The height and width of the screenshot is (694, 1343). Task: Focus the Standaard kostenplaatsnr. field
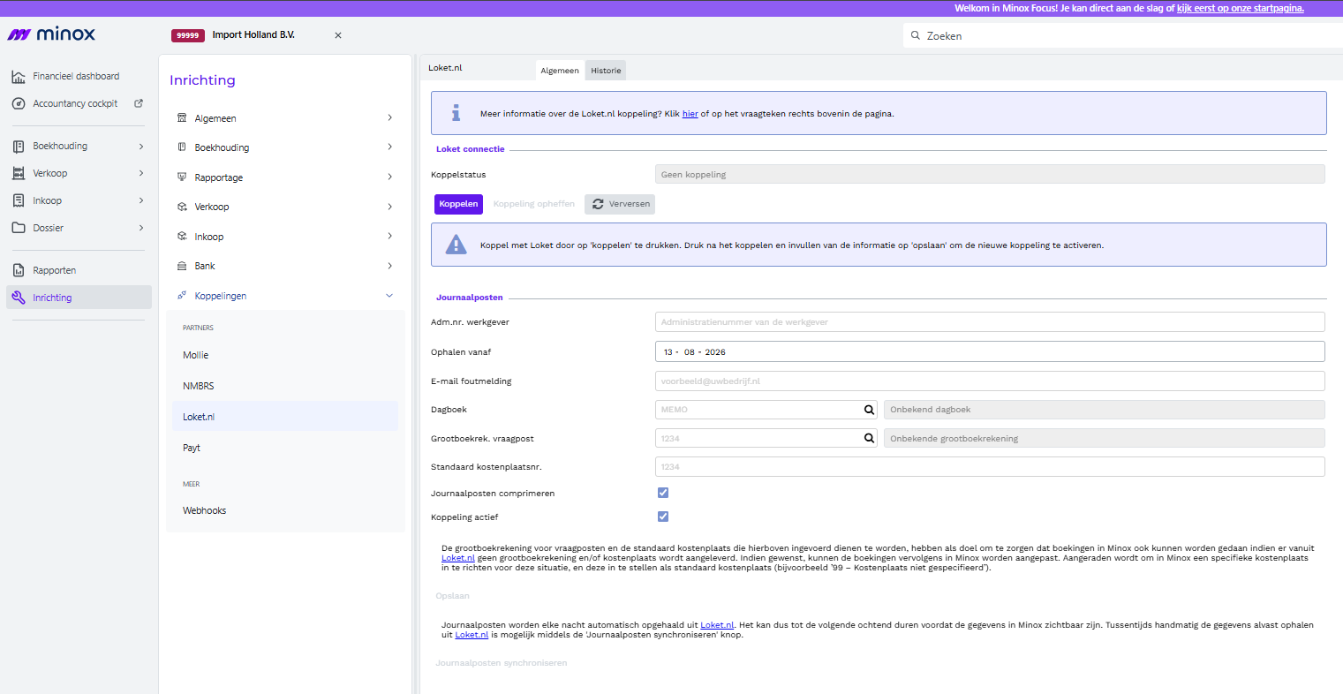[990, 467]
